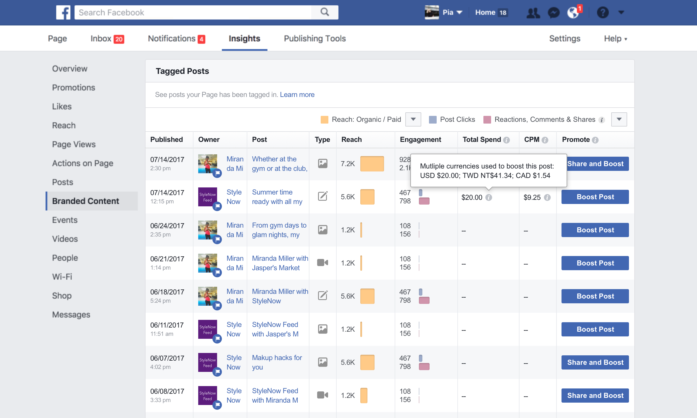Expand the Reach: Organic / Paid dropdown
697x418 pixels.
click(413, 119)
